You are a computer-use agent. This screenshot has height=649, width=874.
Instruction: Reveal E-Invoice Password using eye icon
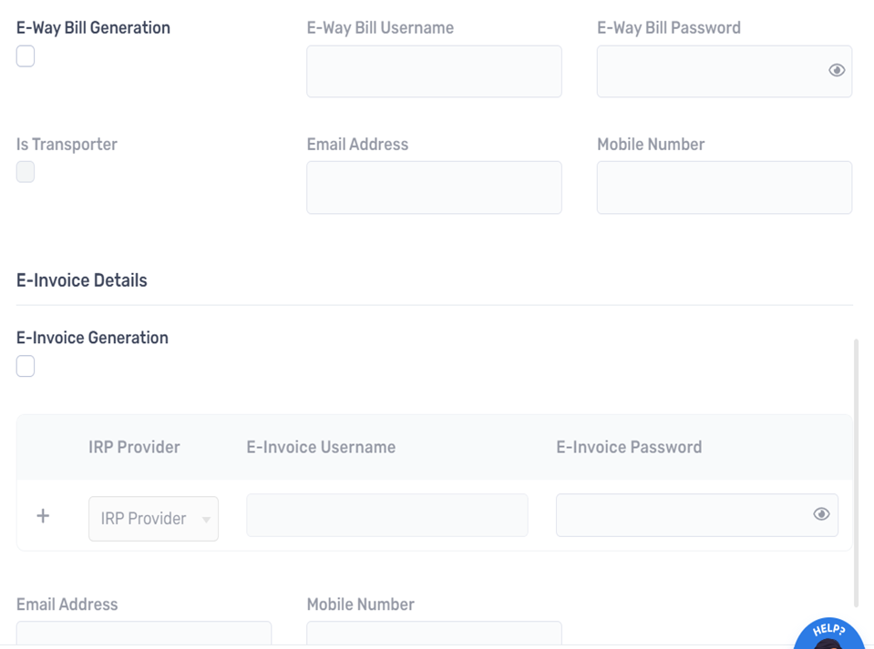coord(821,513)
